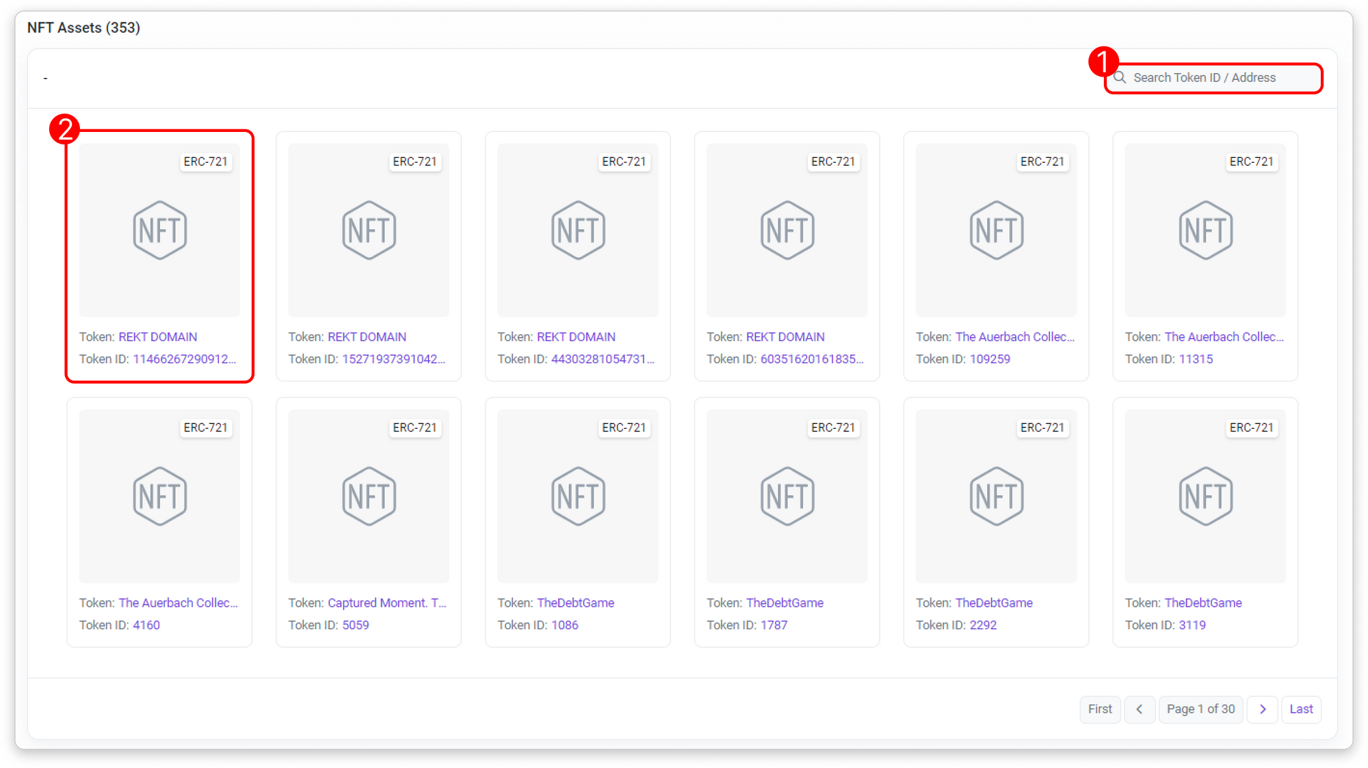Viewport: 1368px width, 768px height.
Task: Open first REKT DOMAIN token link
Action: coord(158,337)
